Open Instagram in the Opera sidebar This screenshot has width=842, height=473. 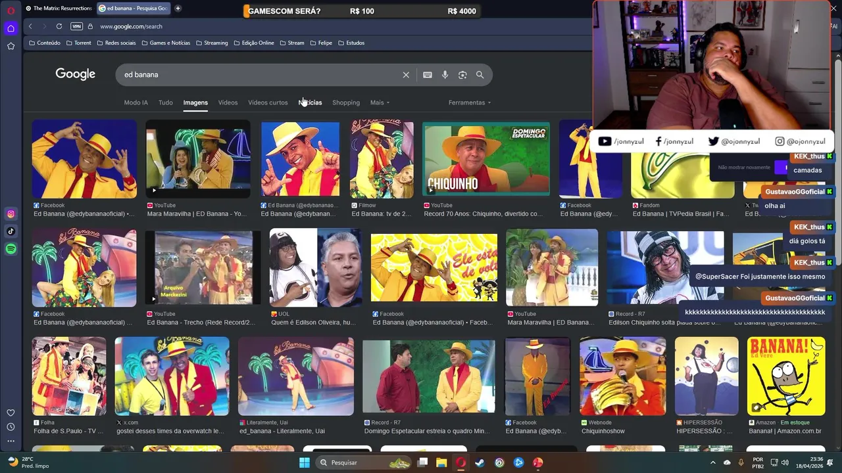[x=11, y=214]
